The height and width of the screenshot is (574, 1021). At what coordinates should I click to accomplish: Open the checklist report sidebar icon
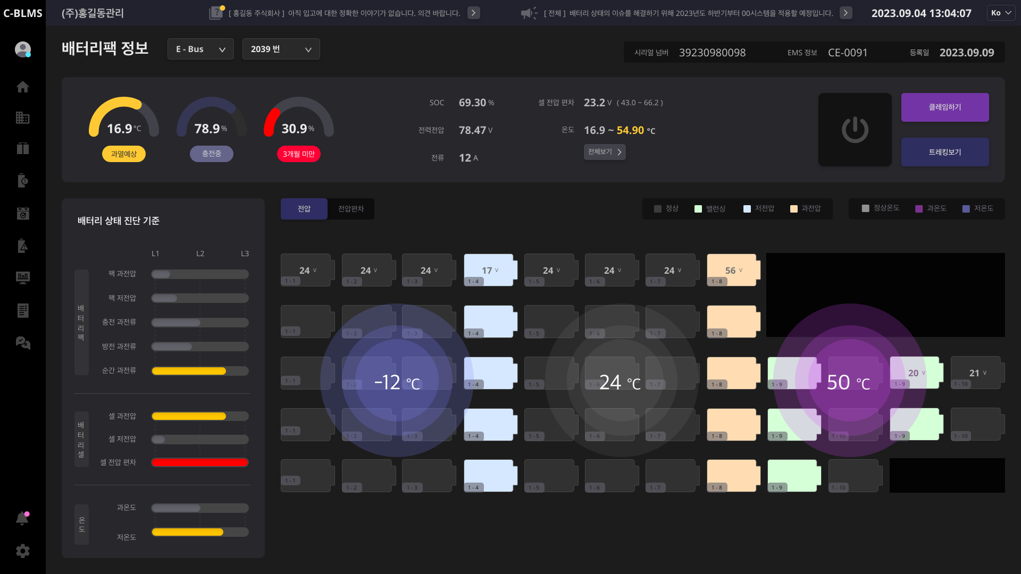(x=22, y=310)
